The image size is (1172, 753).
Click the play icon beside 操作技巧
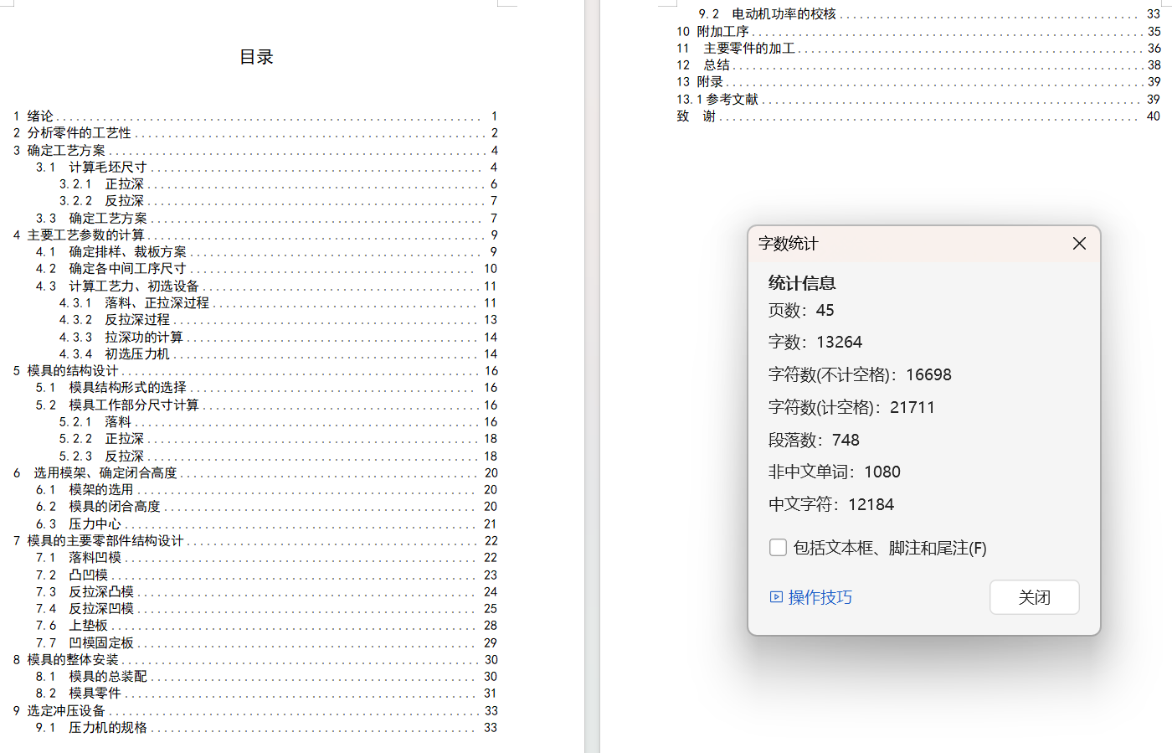(x=776, y=597)
